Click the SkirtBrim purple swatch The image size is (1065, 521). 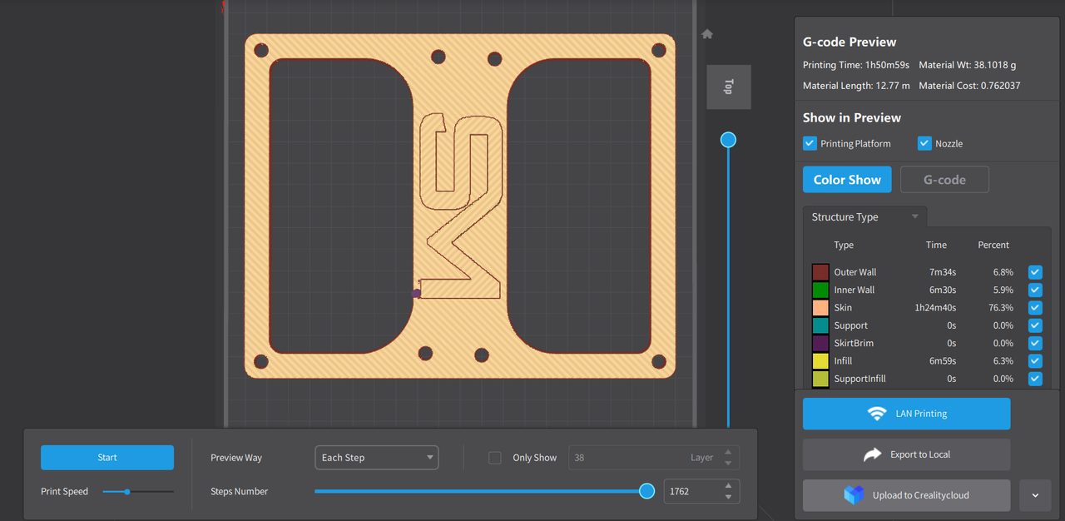pos(820,343)
